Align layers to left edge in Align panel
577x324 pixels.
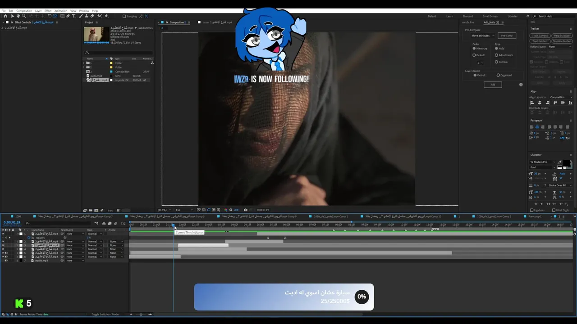[x=532, y=103]
